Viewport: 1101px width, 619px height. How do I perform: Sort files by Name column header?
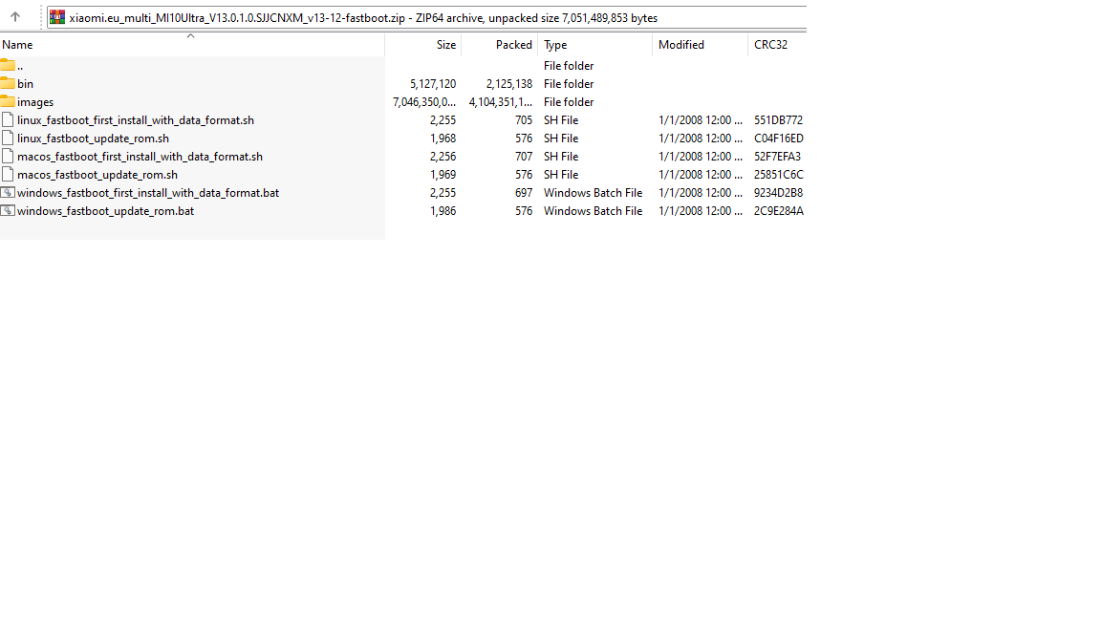tap(17, 45)
